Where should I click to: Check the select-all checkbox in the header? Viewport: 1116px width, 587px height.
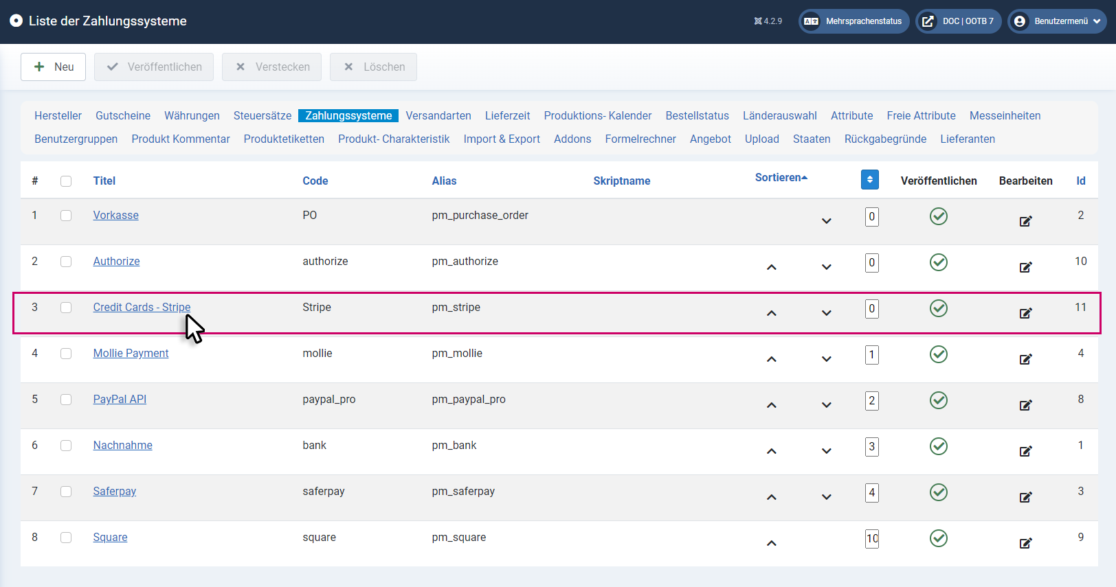66,181
